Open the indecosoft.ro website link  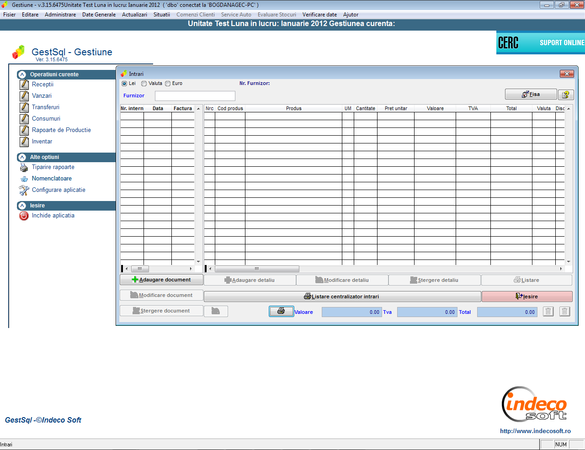tap(535, 431)
